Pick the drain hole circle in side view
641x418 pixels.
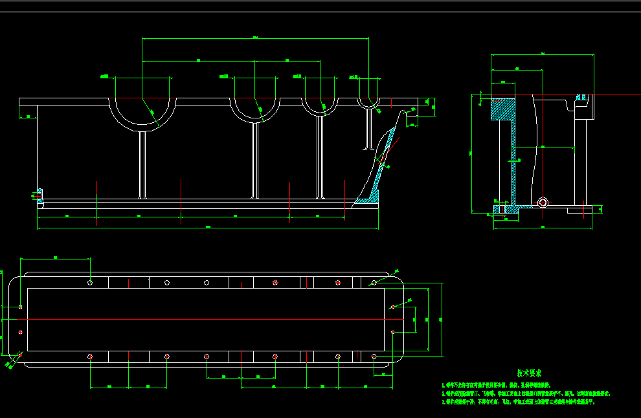point(543,203)
